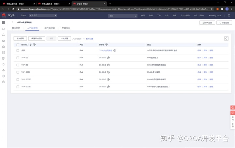
Task: Tick the checkbox for the 全部 rule
Action: coord(18,51)
